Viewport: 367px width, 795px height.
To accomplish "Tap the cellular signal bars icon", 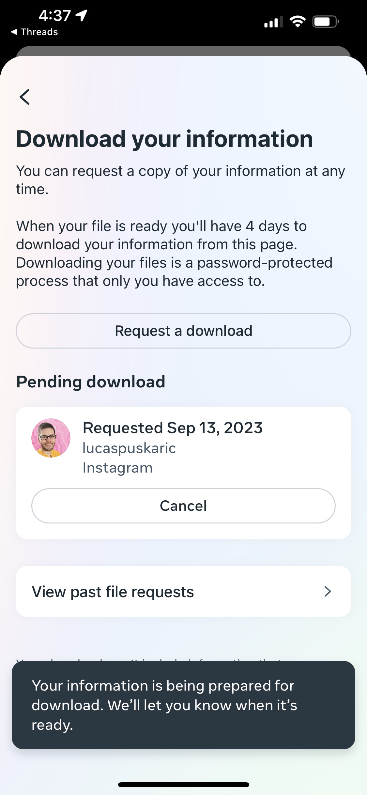I will click(273, 22).
